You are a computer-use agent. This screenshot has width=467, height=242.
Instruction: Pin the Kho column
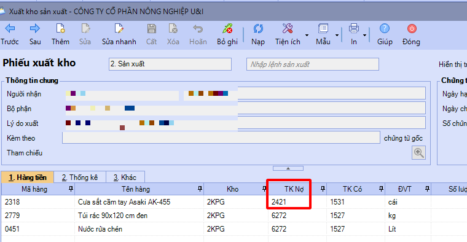click(x=264, y=189)
